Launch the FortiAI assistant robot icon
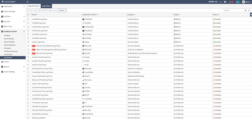This screenshot has width=252, height=119. (x=238, y=2)
